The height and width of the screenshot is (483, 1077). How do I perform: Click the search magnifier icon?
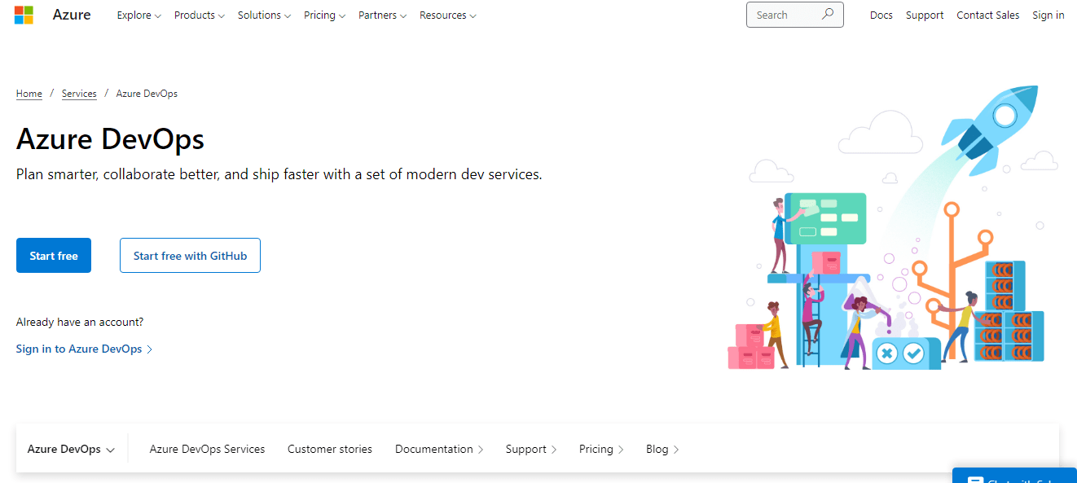(828, 15)
